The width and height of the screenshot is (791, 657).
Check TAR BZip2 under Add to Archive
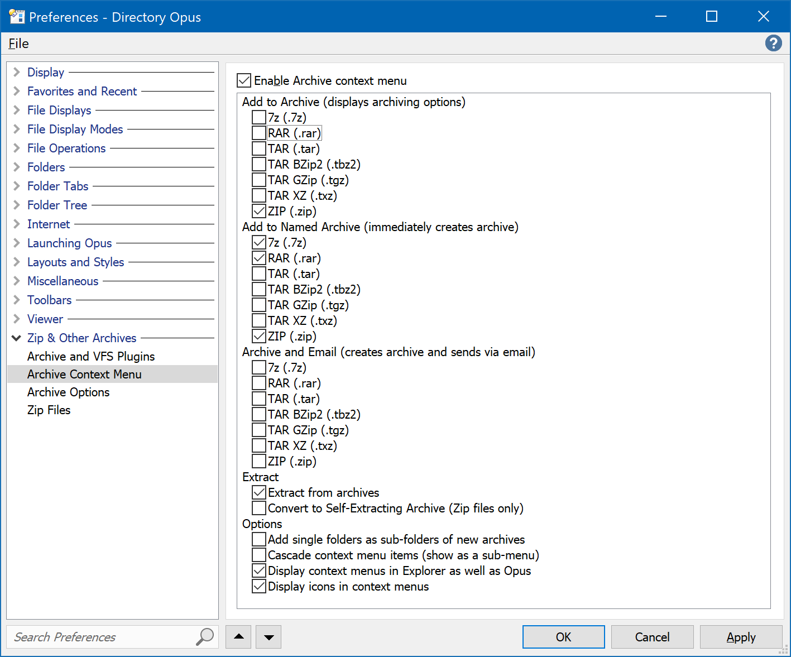[x=258, y=164]
